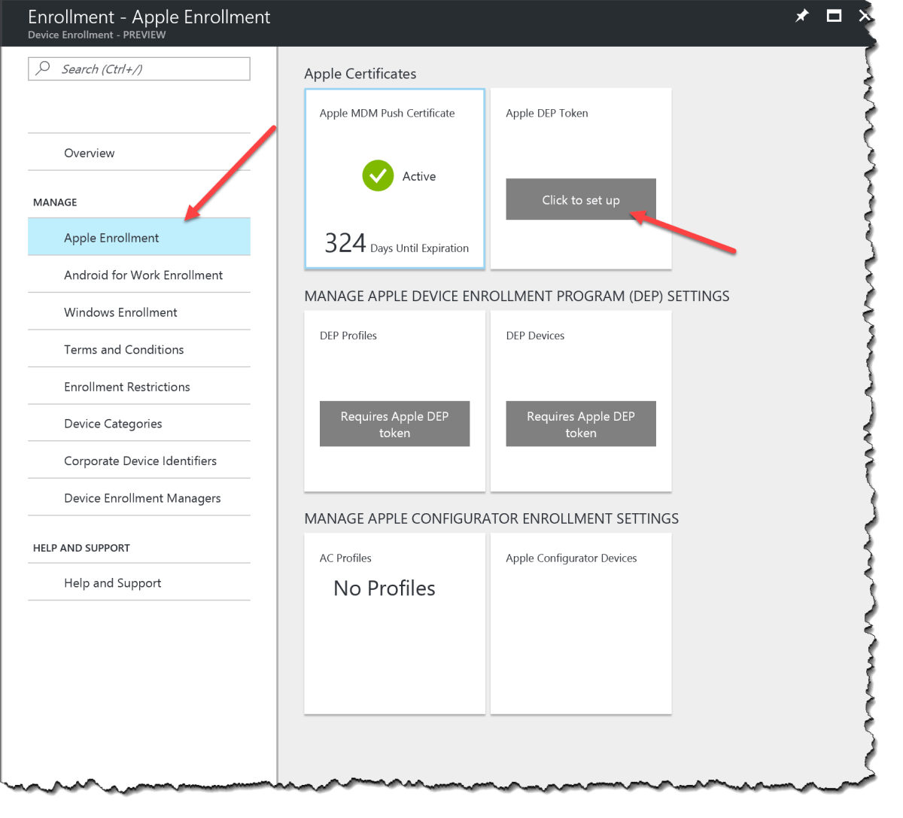The image size is (903, 818).
Task: Click the search magnifier icon
Action: [x=43, y=68]
